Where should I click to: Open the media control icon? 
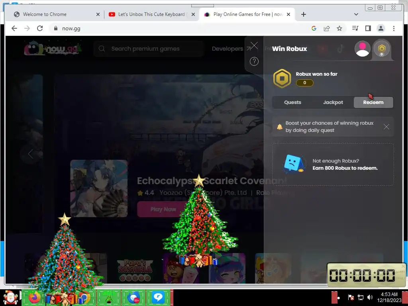pos(355,28)
